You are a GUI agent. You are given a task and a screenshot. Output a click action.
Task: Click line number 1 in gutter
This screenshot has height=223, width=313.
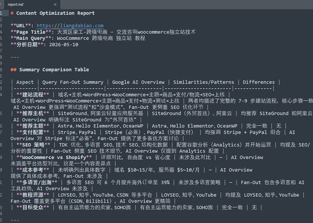click(1, 13)
